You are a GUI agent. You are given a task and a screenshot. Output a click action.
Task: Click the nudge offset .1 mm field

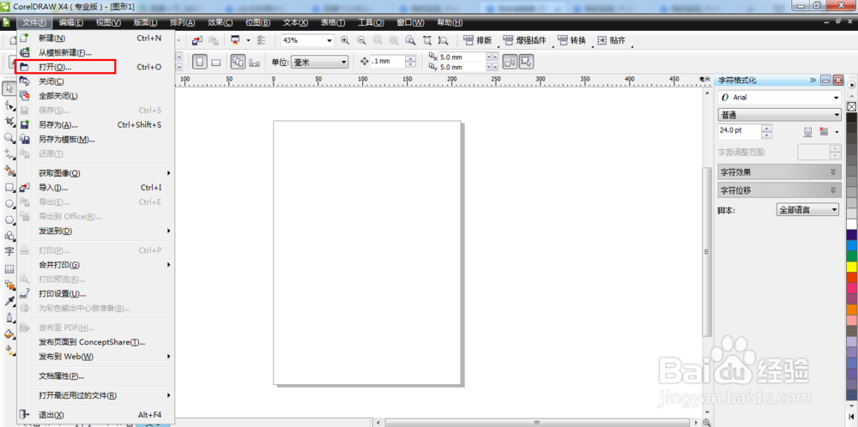pyautogui.click(x=388, y=61)
